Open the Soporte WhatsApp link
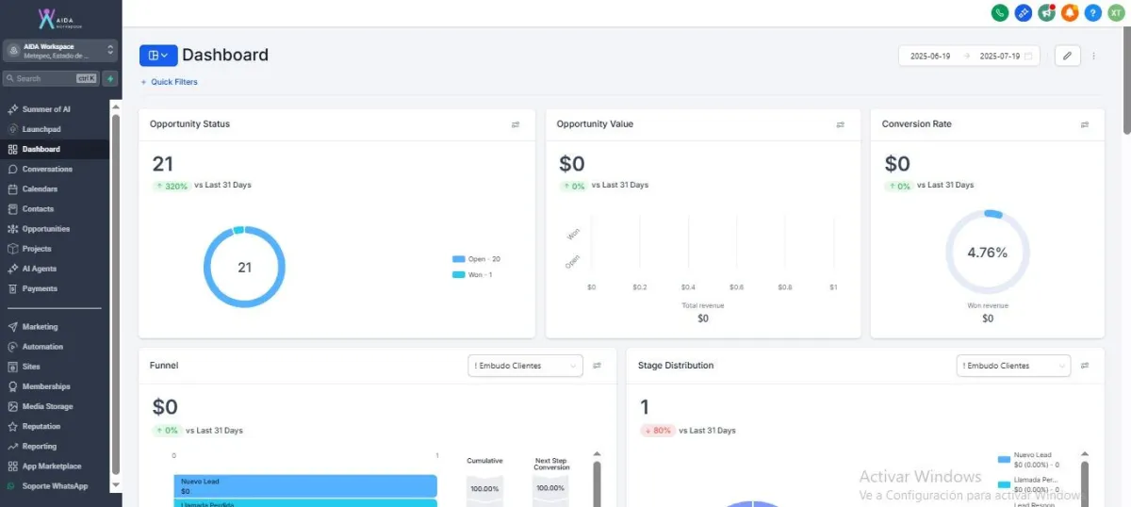Viewport: 1131px width, 507px height. (x=55, y=486)
